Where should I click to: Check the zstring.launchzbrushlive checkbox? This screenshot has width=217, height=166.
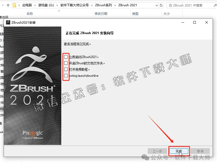tap(66, 75)
